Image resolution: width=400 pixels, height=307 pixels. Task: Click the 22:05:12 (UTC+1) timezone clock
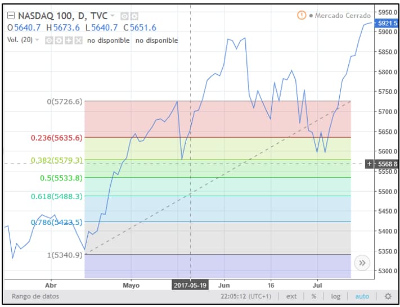click(x=246, y=296)
